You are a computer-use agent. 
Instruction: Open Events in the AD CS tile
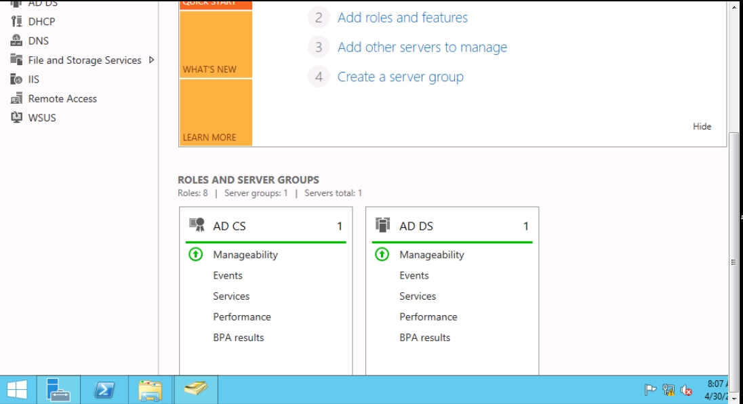[x=228, y=275]
